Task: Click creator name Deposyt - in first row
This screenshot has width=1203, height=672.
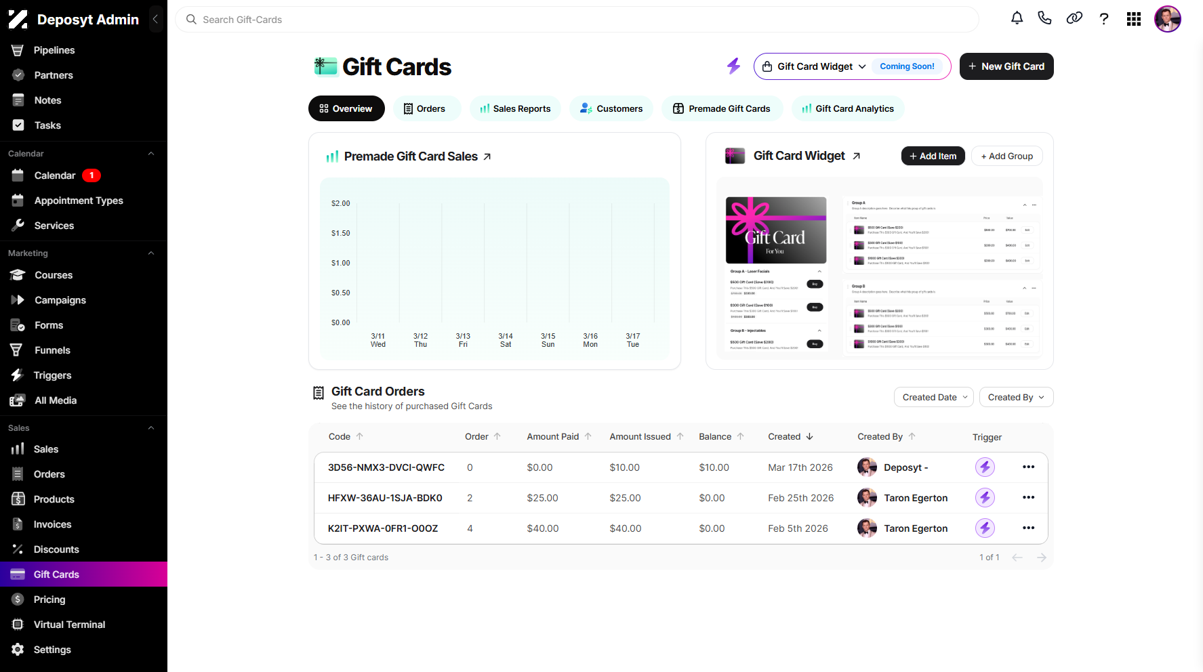Action: coord(906,467)
